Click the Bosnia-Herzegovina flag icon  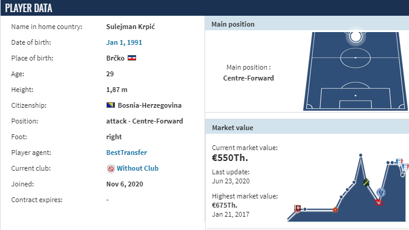click(111, 105)
